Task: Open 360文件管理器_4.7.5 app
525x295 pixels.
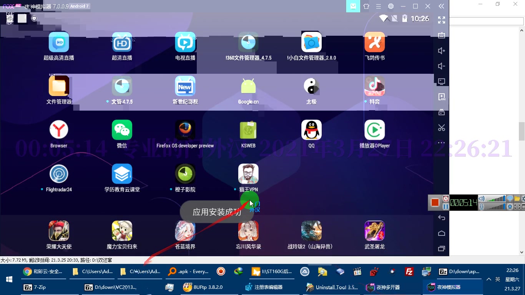Action: (248, 42)
